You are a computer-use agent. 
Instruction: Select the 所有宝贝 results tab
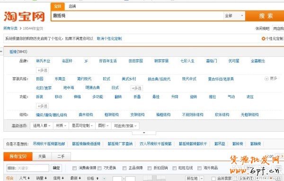coord(18,156)
